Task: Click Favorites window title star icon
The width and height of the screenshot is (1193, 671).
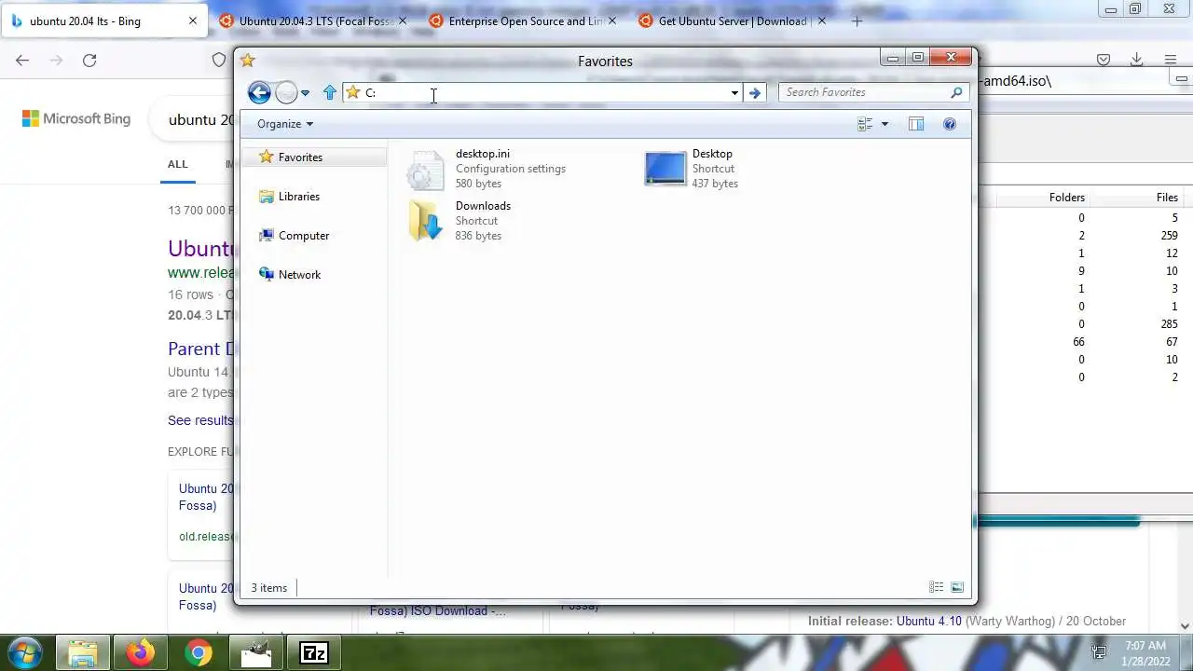Action: click(247, 61)
